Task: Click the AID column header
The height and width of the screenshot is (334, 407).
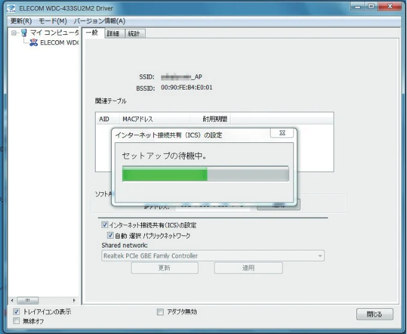Action: coord(107,119)
